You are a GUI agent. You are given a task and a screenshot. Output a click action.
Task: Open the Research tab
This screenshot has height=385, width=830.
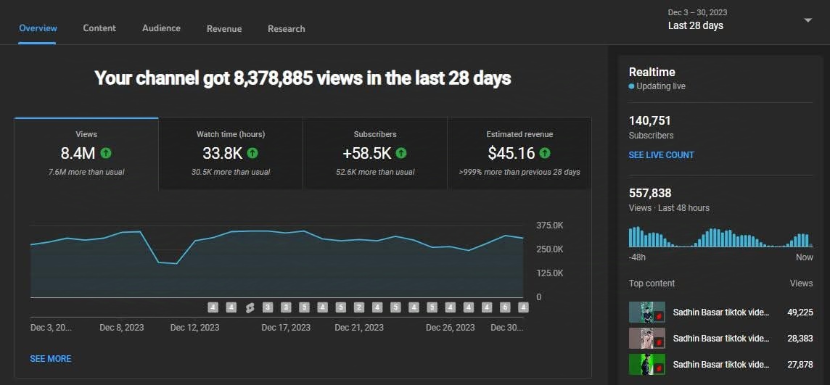click(287, 28)
